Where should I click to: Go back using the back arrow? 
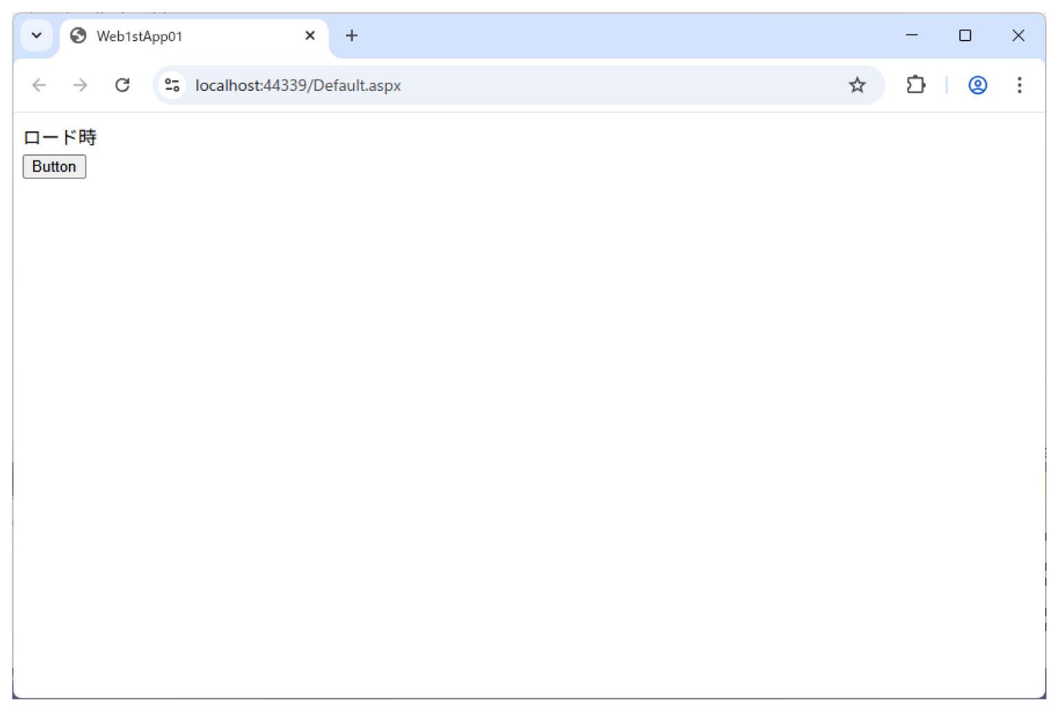[39, 85]
